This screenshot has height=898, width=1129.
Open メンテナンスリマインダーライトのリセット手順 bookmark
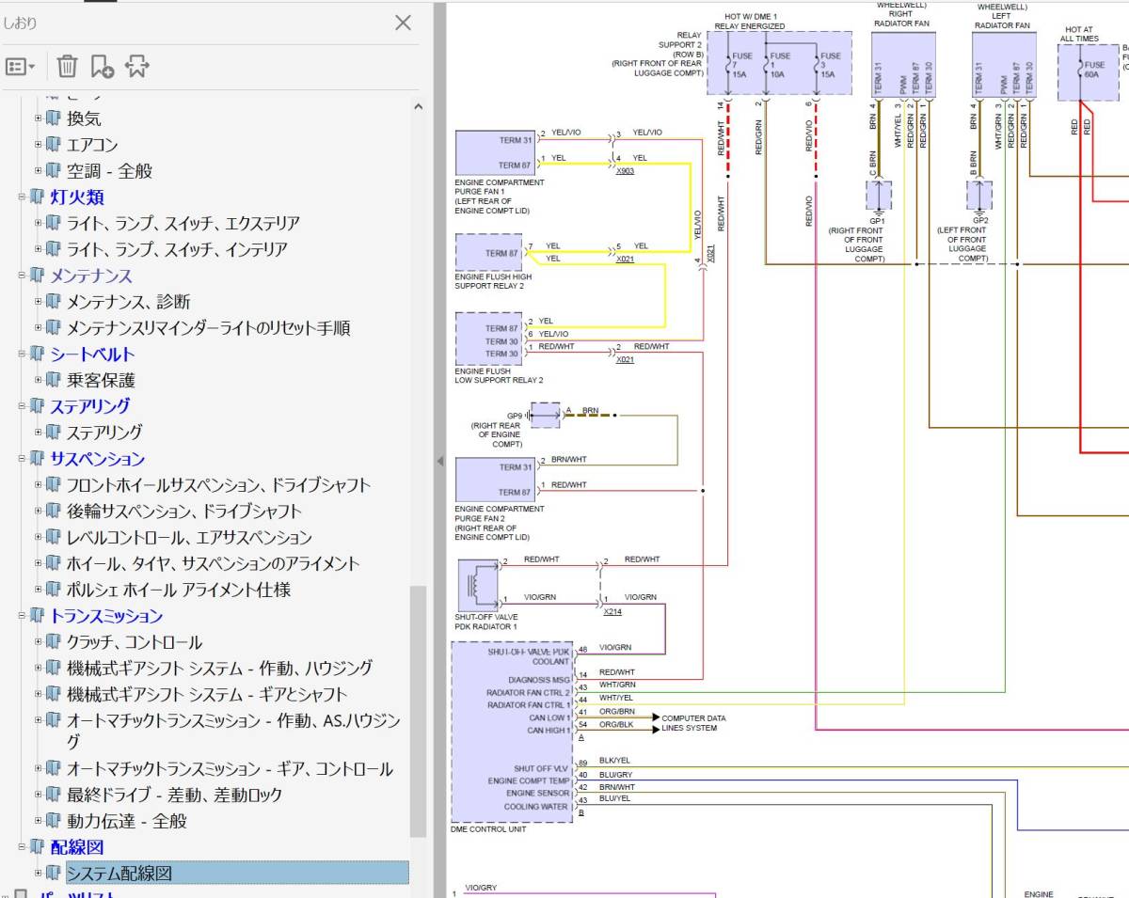point(208,328)
